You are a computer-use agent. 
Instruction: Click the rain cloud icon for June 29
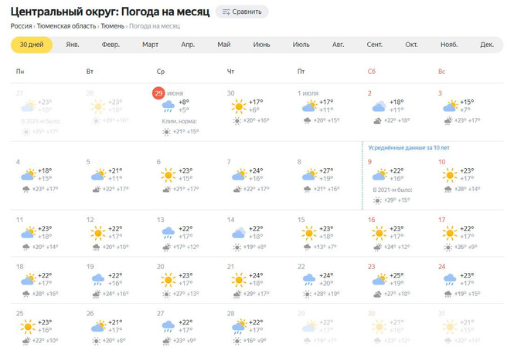(168, 106)
